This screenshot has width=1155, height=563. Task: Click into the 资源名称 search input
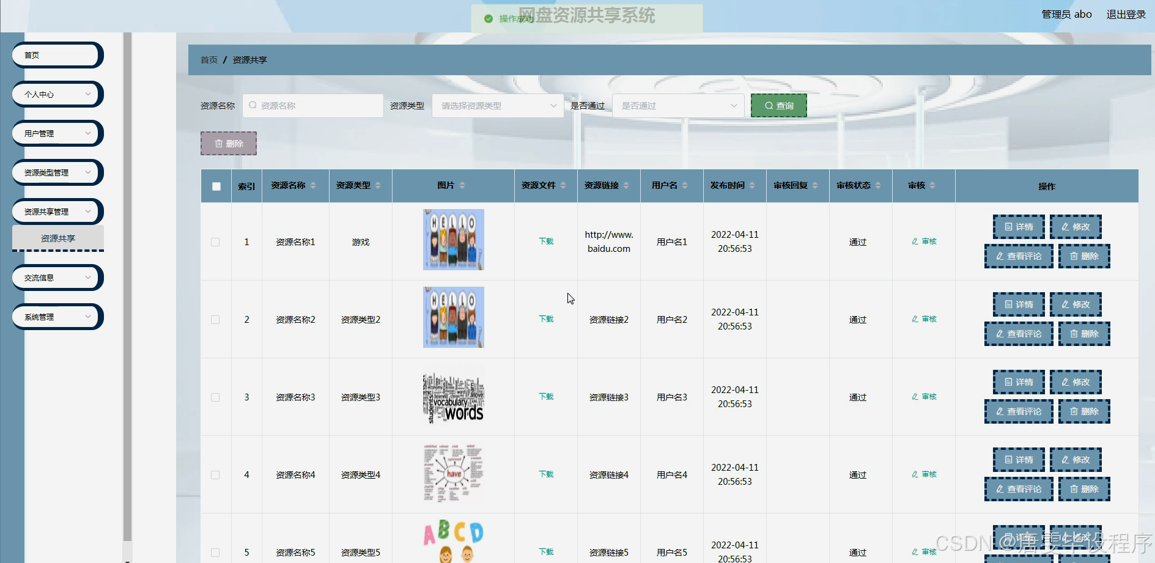click(x=313, y=106)
